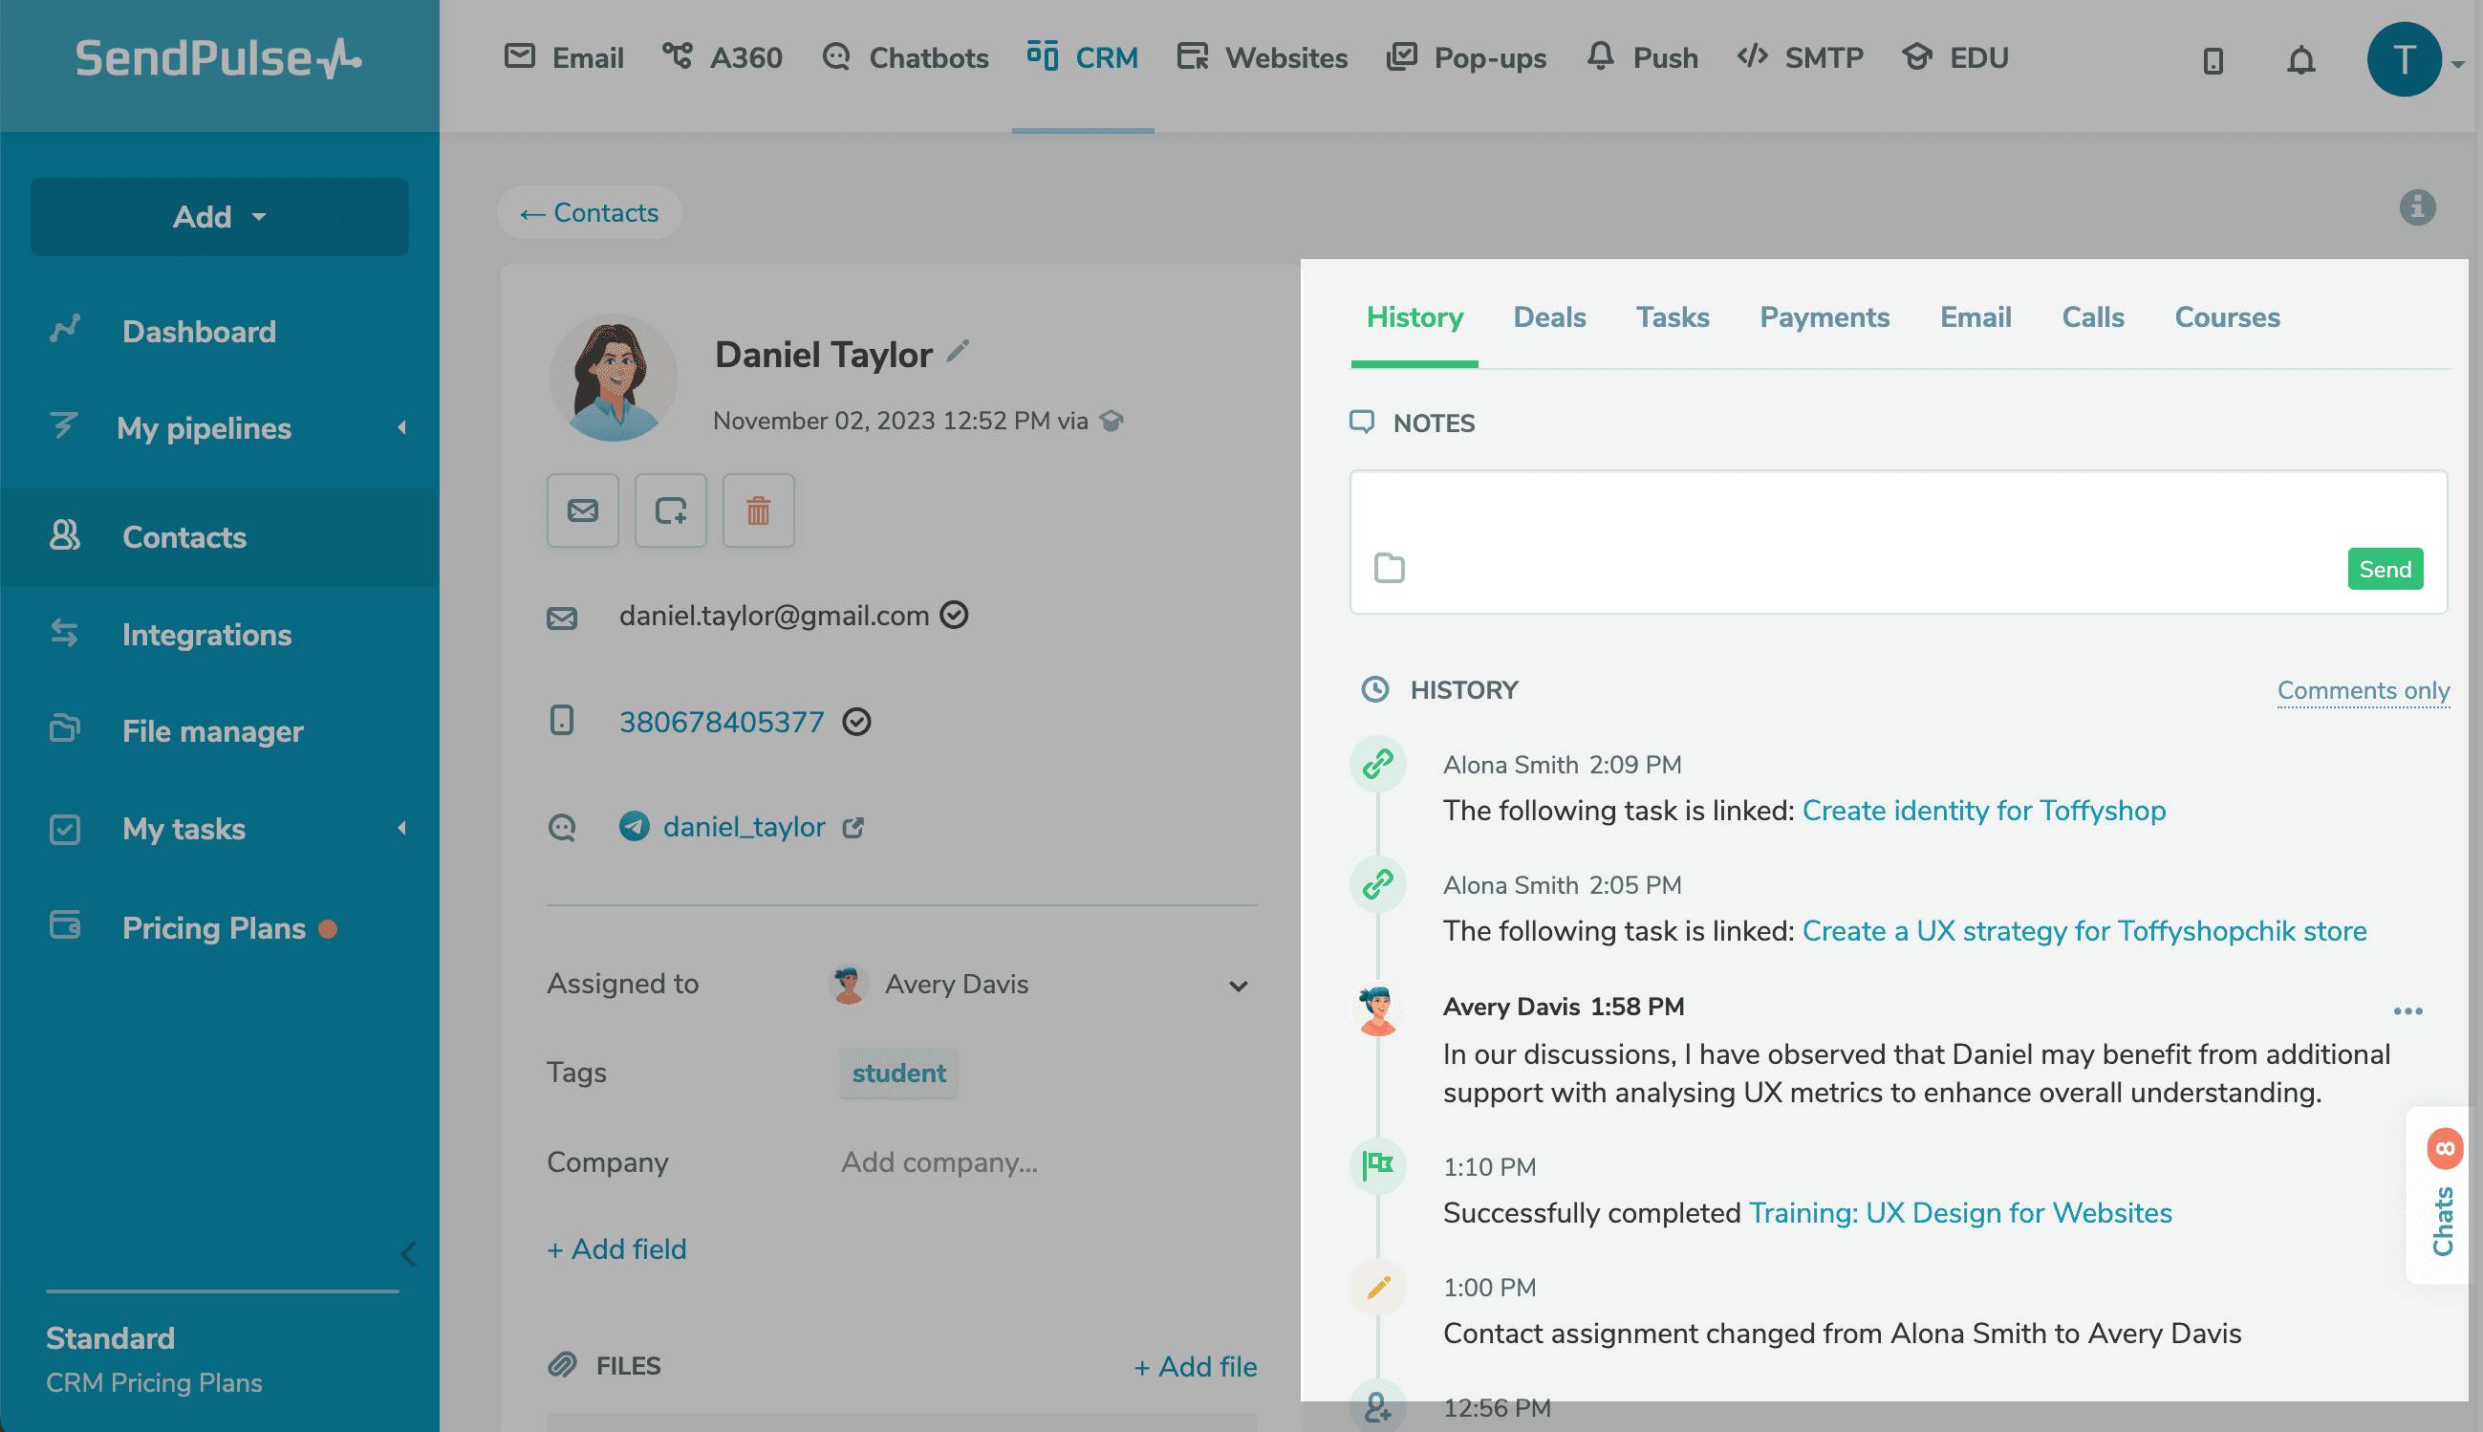Screen dimensions: 2483x1432
Task: Click the mobile device icon in header
Action: [x=2213, y=60]
